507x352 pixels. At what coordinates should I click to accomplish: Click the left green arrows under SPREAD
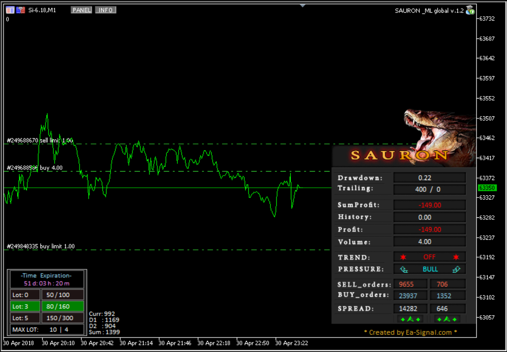click(x=411, y=320)
